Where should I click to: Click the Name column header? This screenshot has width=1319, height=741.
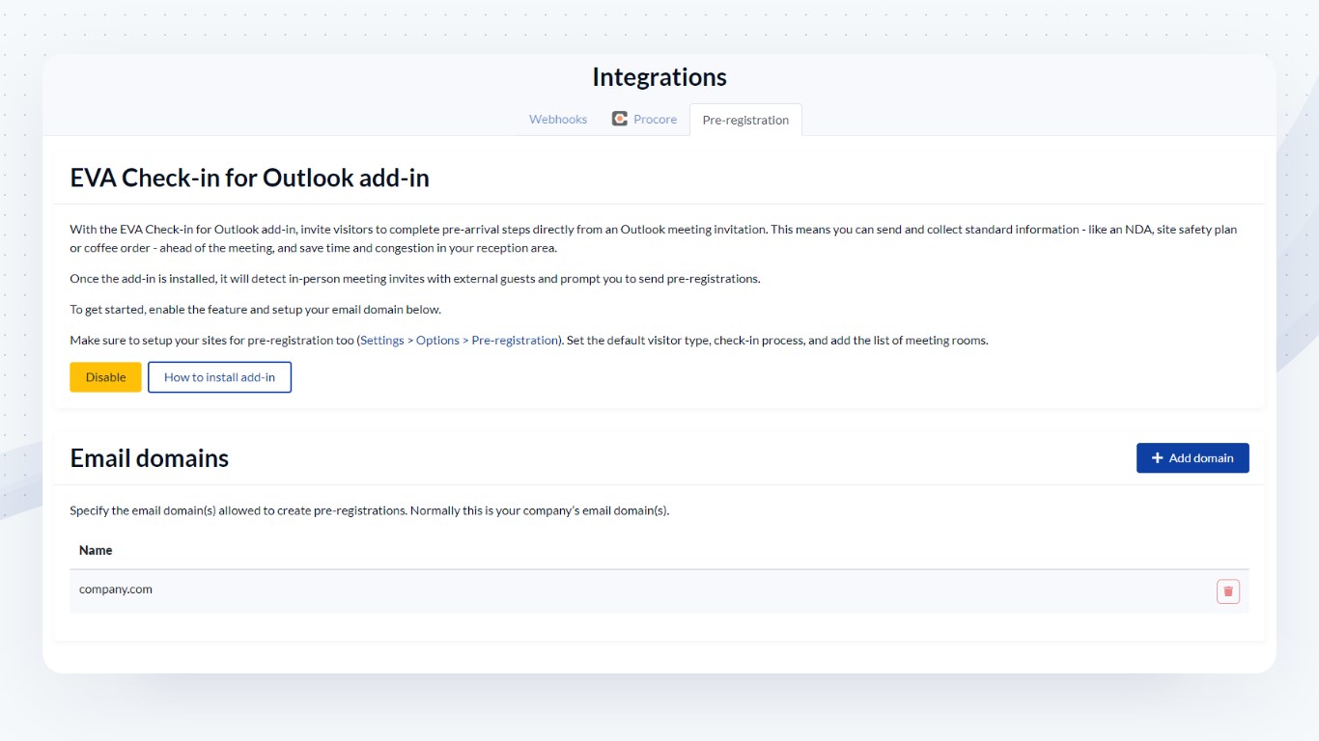point(96,550)
